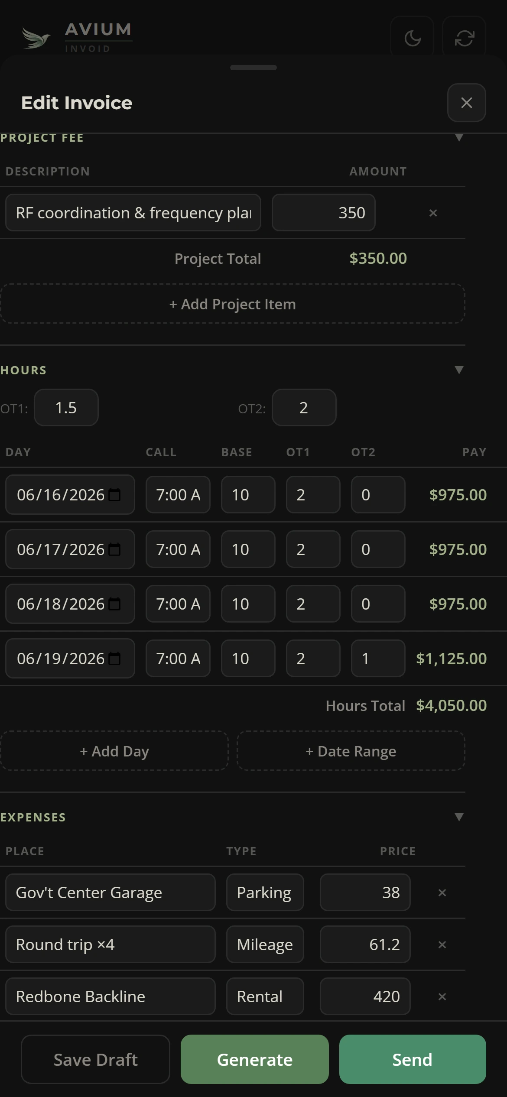
Task: Edit the Gov't Center Garage place field
Action: [x=110, y=893]
